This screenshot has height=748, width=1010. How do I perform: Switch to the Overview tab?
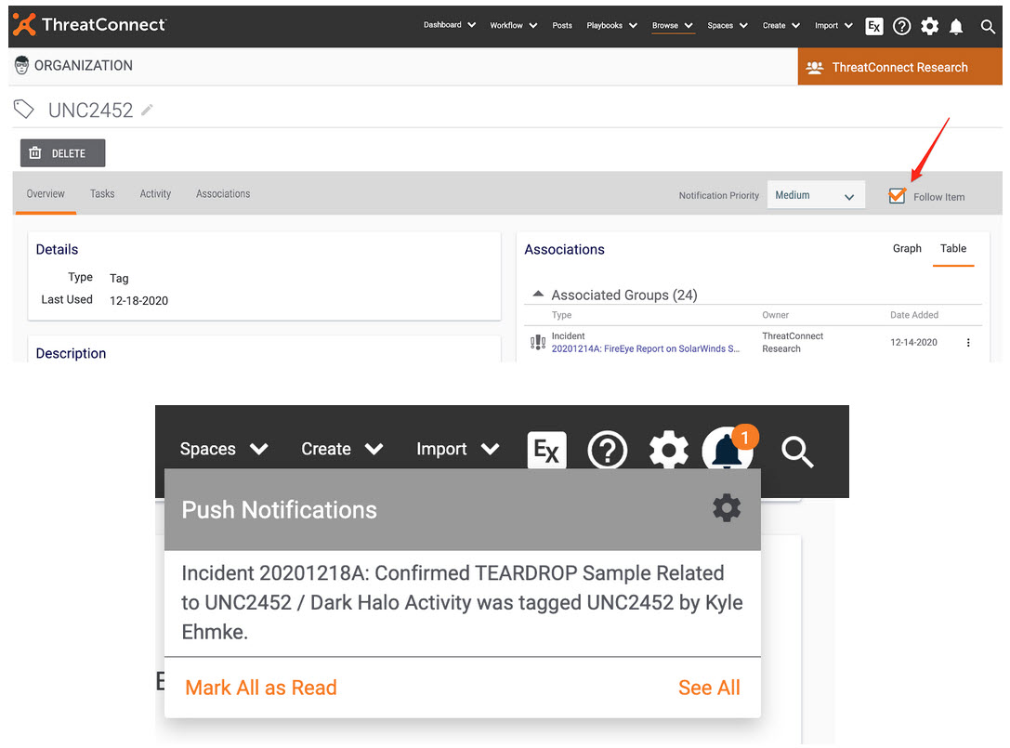pos(46,193)
